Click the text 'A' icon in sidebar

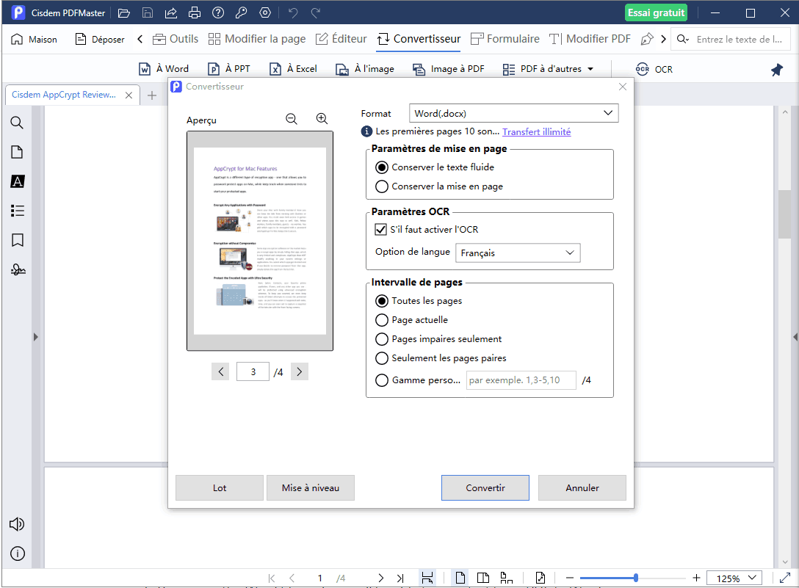18,181
